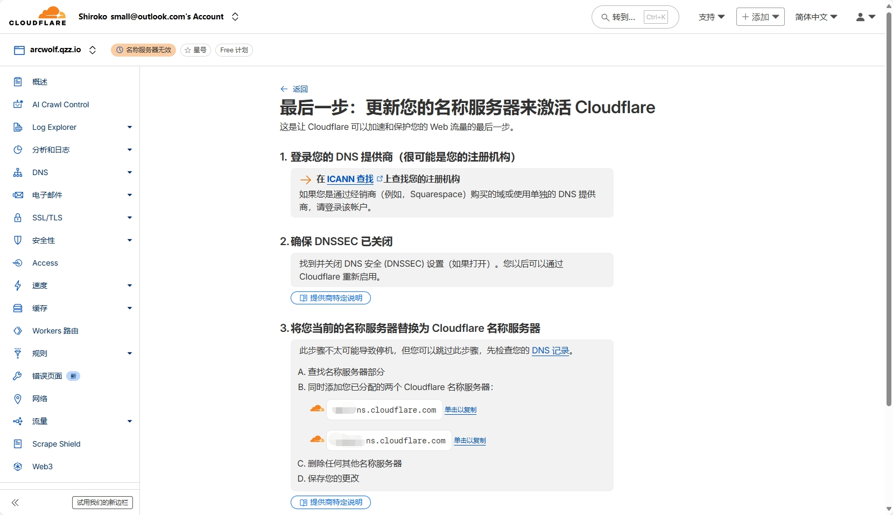
Task: Click the AI Crawl Control icon
Action: pos(18,105)
